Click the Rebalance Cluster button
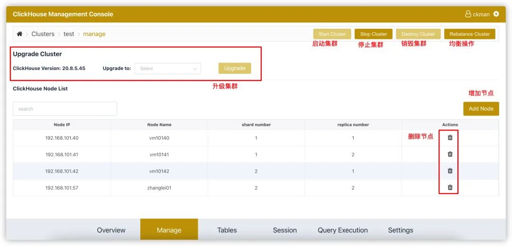This screenshot has height=246, width=512. pyautogui.click(x=469, y=34)
